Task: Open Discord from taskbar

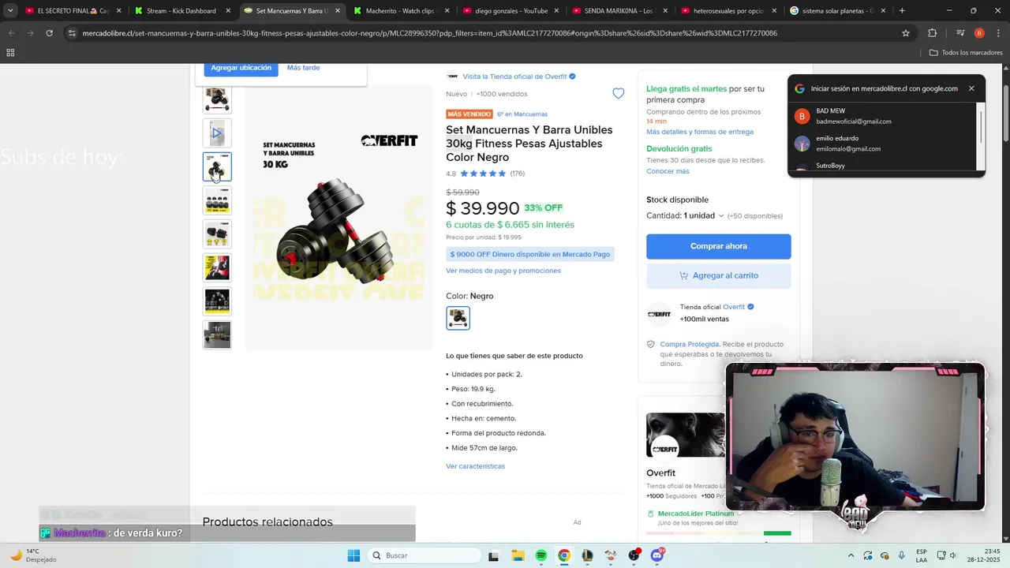Action: coord(657,555)
